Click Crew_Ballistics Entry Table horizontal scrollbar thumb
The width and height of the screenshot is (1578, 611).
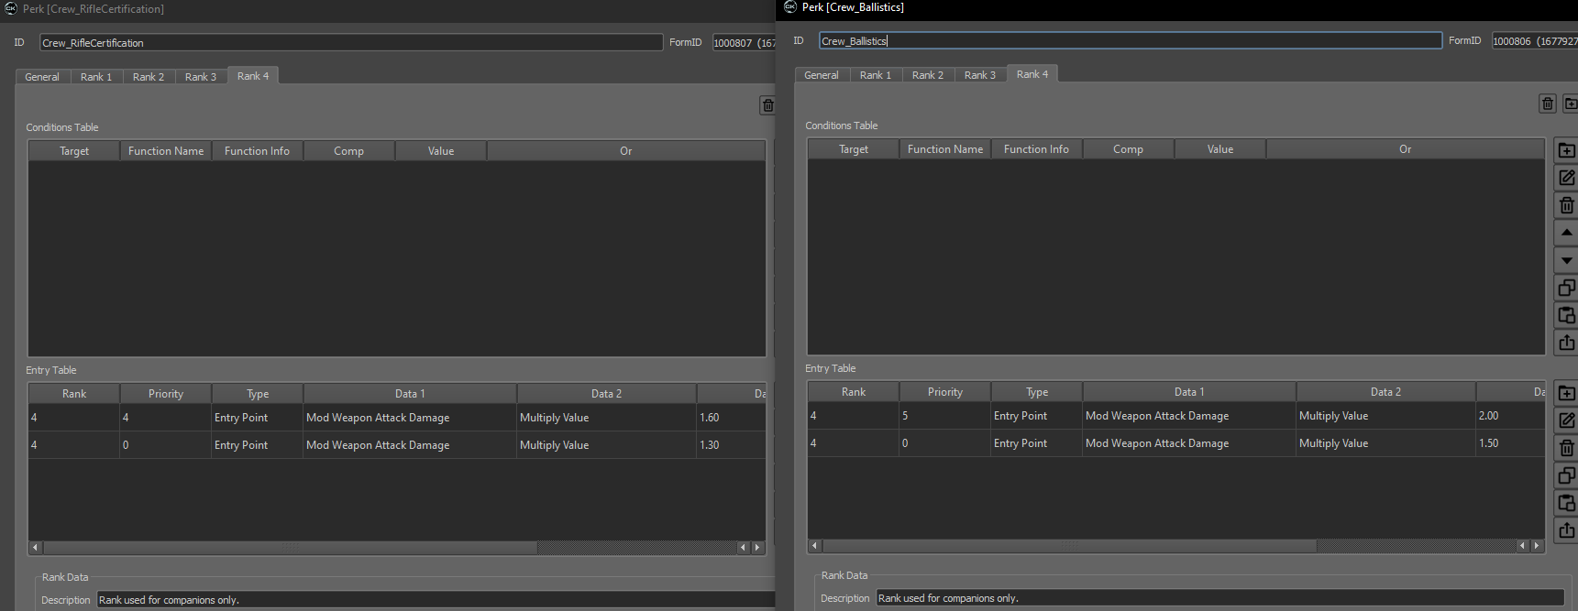click(1069, 546)
